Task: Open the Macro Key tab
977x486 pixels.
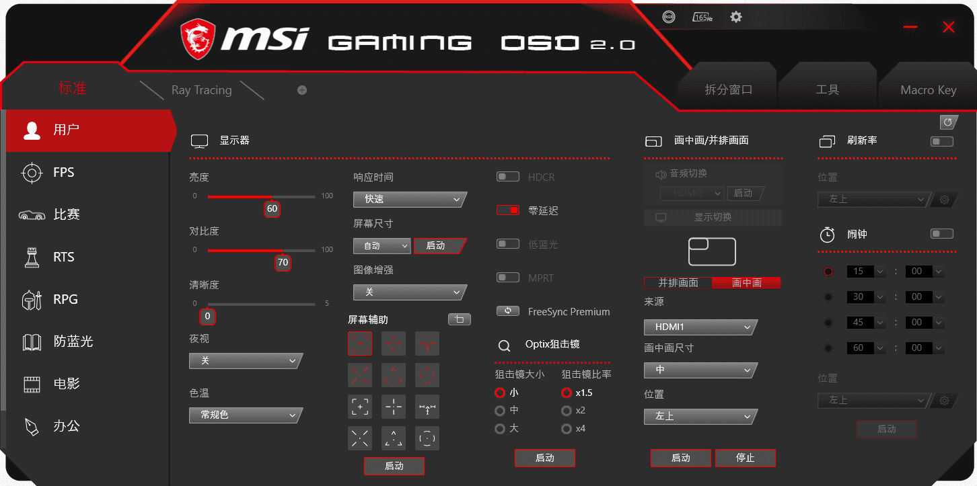Action: point(928,90)
